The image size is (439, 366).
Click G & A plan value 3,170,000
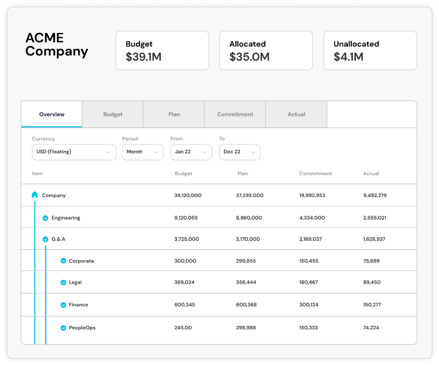click(248, 239)
